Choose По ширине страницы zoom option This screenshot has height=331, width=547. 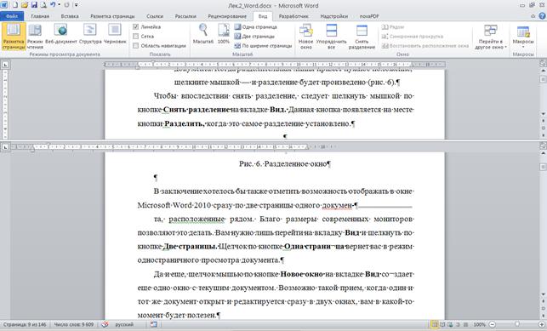click(263, 46)
